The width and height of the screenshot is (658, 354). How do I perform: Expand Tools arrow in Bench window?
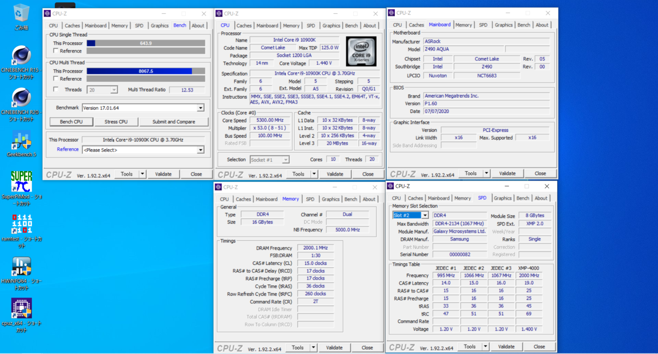[x=143, y=174]
